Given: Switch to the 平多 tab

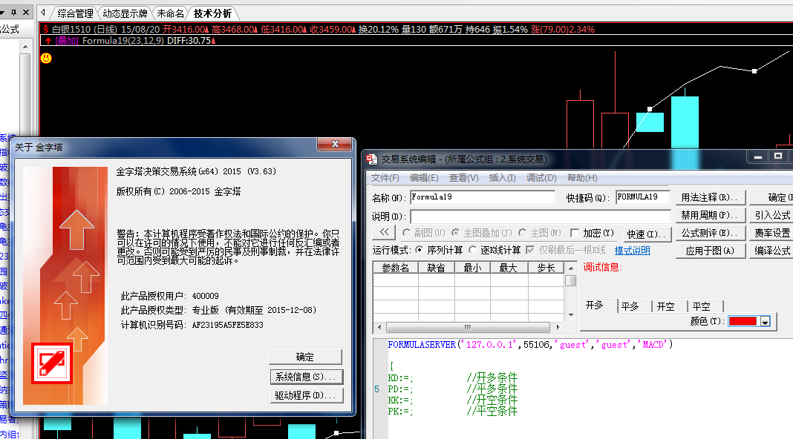Looking at the screenshot, I should [630, 306].
